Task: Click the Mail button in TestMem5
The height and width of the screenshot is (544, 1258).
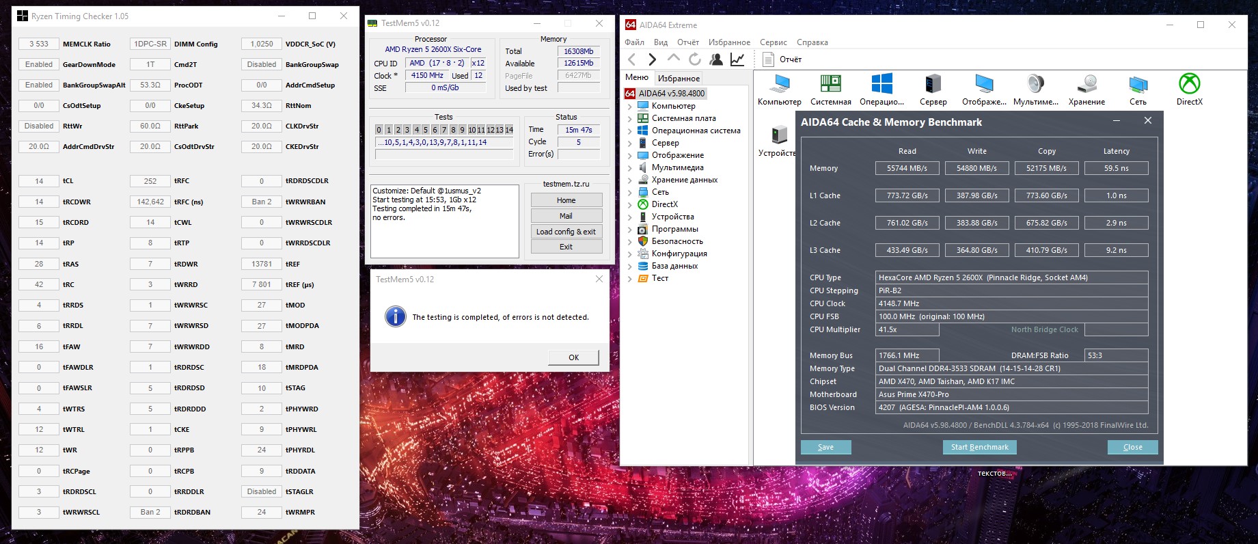Action: pos(566,216)
